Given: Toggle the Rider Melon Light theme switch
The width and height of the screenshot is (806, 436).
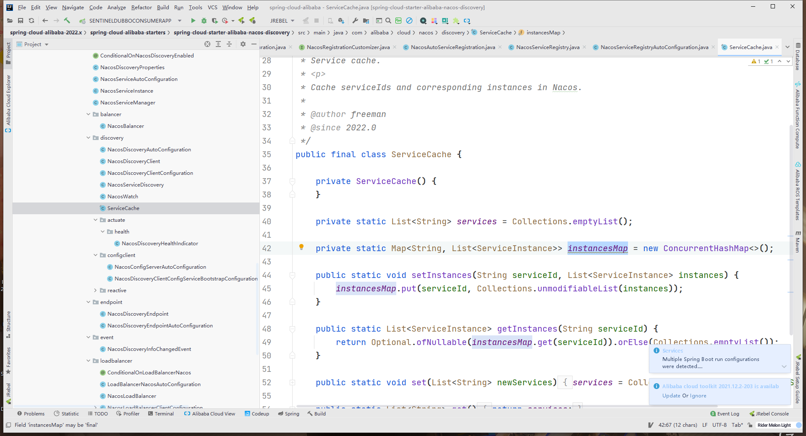Looking at the screenshot, I should 799,425.
